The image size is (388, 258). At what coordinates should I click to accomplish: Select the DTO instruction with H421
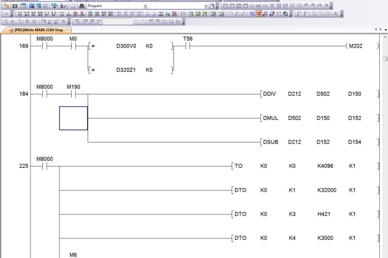pos(305,214)
